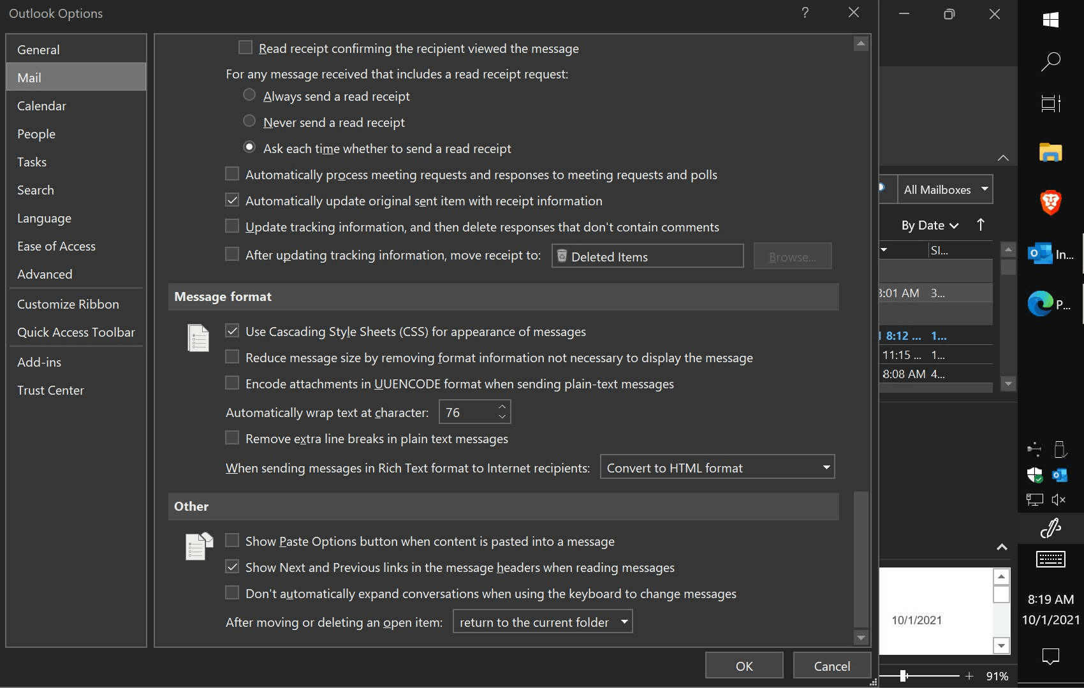
Task: Open the 'Convert to HTML format' dropdown
Action: click(717, 467)
